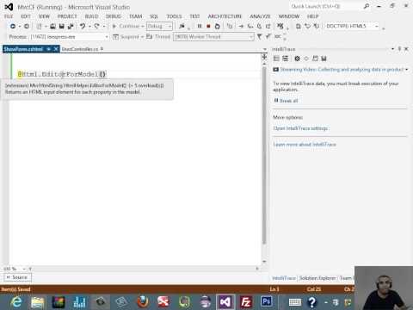The width and height of the screenshot is (413, 310).
Task: Open the TEAM menu
Action: (136, 16)
